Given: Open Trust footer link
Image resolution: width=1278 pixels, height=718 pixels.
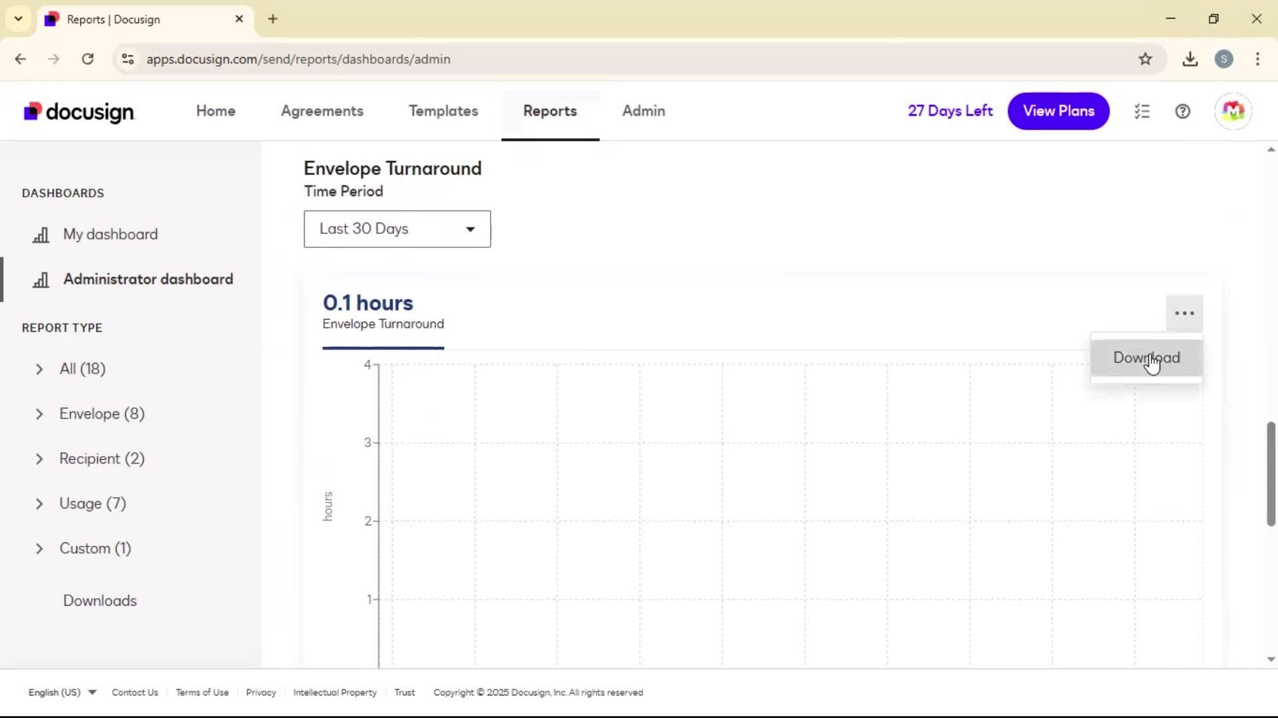Looking at the screenshot, I should 405,692.
